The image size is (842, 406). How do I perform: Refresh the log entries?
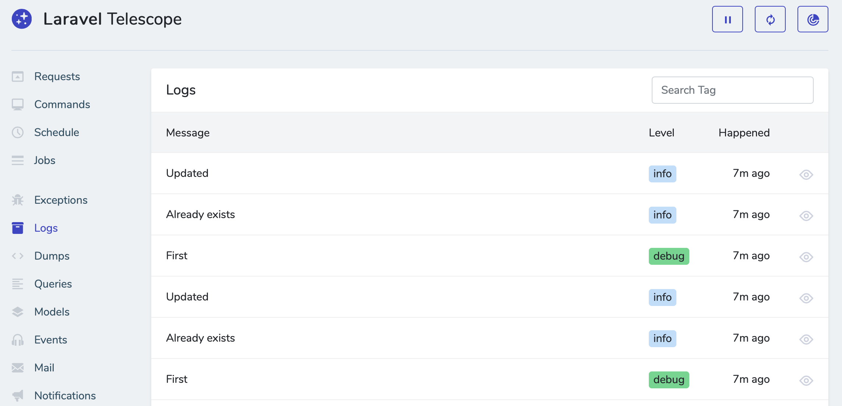pyautogui.click(x=770, y=19)
